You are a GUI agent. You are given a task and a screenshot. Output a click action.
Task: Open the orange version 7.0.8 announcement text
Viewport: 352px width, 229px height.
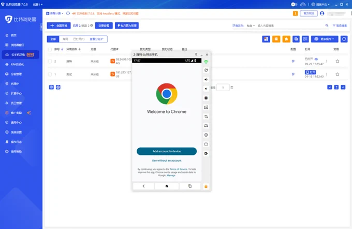(106, 13)
